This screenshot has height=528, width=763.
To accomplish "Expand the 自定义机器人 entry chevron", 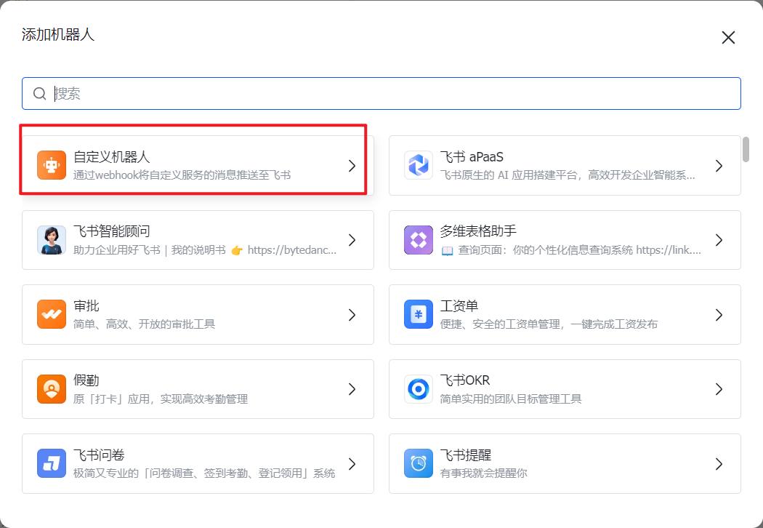I will tap(352, 165).
